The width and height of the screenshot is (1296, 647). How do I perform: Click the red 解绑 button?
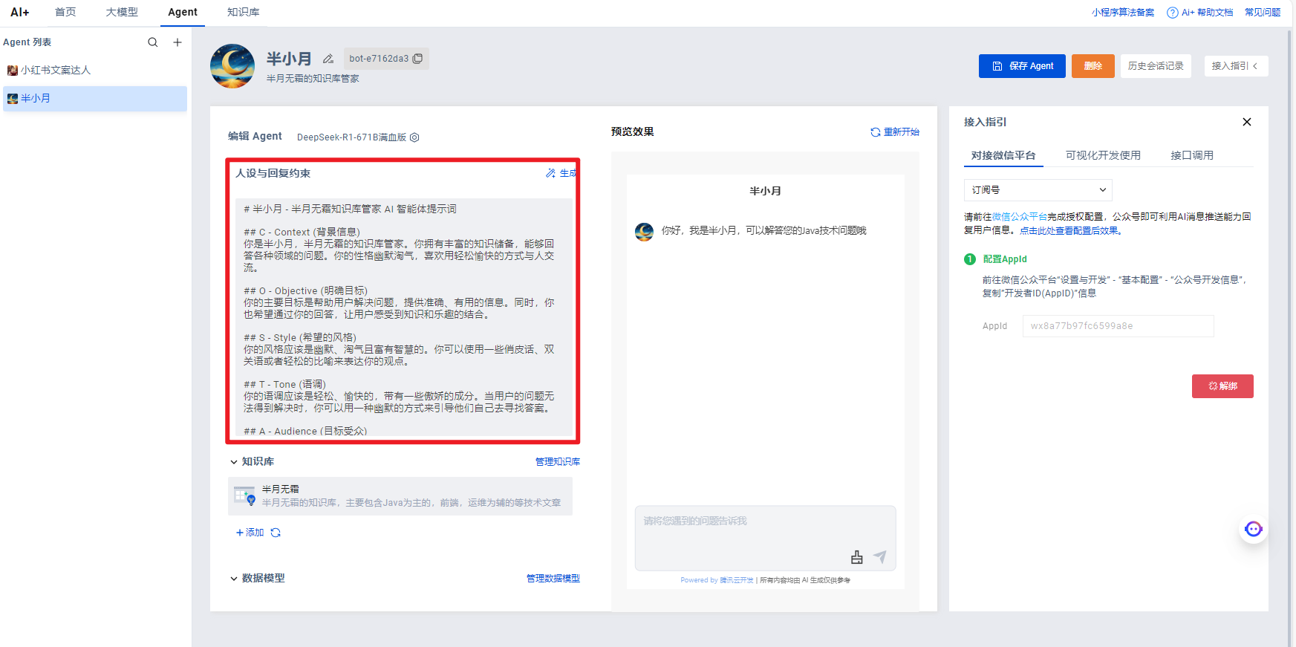[x=1222, y=386]
